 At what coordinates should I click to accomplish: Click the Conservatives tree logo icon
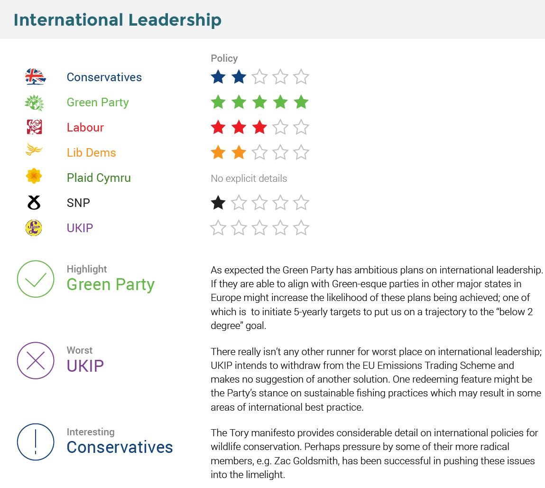[x=35, y=77]
